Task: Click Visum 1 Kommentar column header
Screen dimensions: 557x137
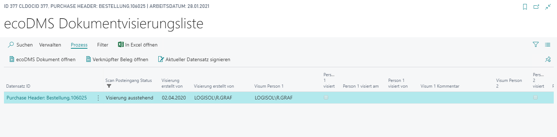Action: [440, 86]
